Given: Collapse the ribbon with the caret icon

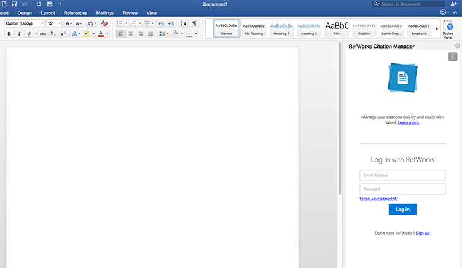Looking at the screenshot, I should (x=455, y=12).
